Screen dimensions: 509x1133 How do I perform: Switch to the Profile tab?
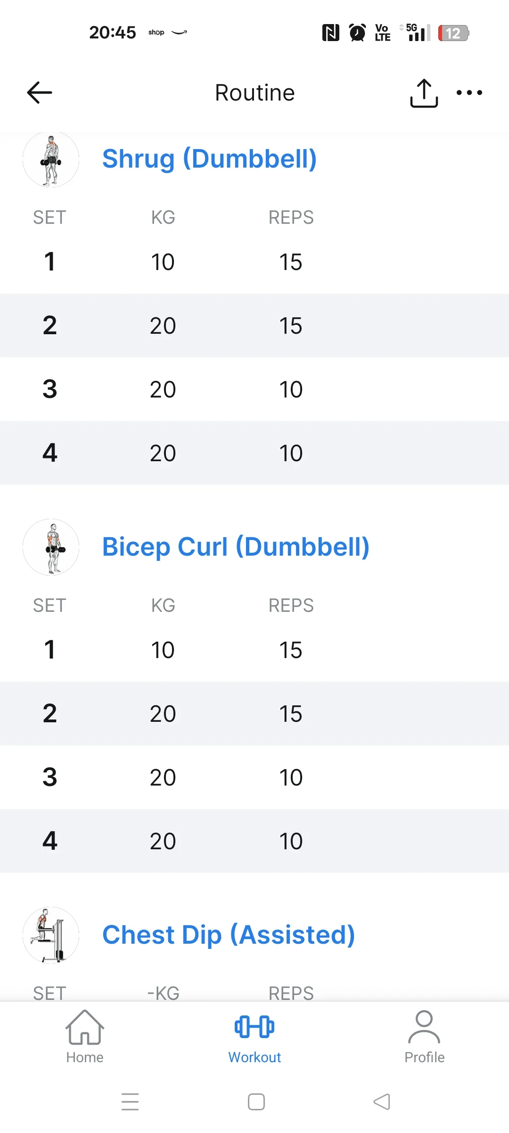click(x=424, y=1037)
